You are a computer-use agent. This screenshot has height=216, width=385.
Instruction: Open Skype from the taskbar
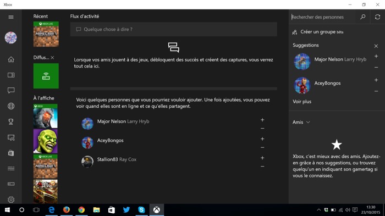(x=141, y=210)
